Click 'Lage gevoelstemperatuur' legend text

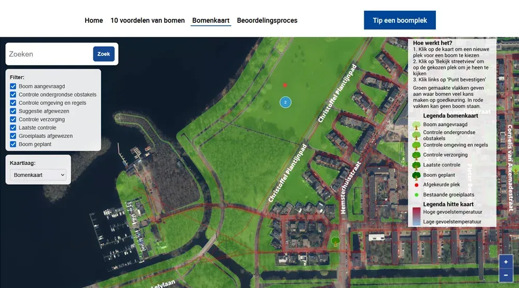(452, 222)
